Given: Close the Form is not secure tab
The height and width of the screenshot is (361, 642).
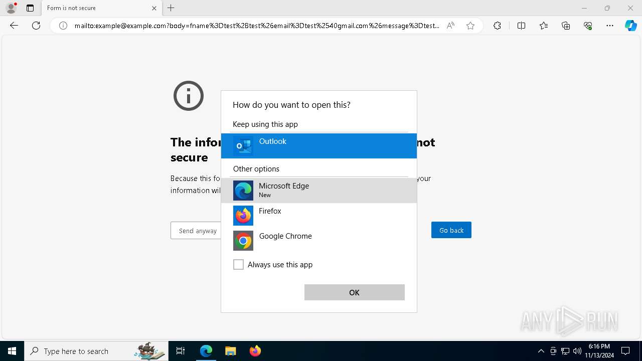Looking at the screenshot, I should (154, 8).
